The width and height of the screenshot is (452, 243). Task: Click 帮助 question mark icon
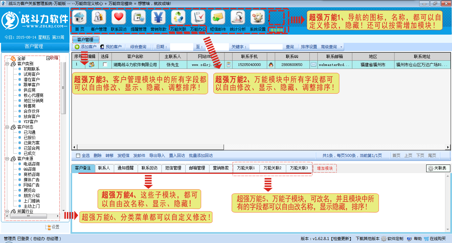pos(409,239)
